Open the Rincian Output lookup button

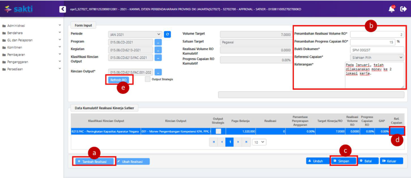pos(158,72)
